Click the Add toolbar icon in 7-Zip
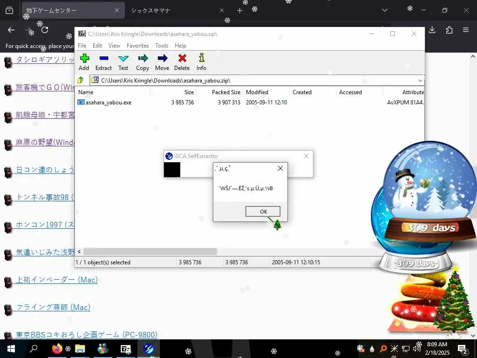The width and height of the screenshot is (477, 358). coord(84,62)
